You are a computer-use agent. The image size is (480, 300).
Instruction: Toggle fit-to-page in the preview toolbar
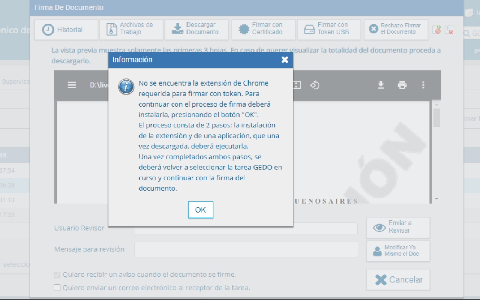[297, 85]
